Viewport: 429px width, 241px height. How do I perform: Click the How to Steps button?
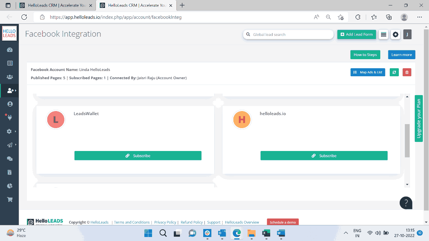pyautogui.click(x=365, y=55)
